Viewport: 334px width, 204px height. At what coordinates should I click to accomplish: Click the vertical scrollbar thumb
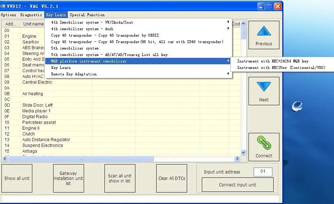243,33
